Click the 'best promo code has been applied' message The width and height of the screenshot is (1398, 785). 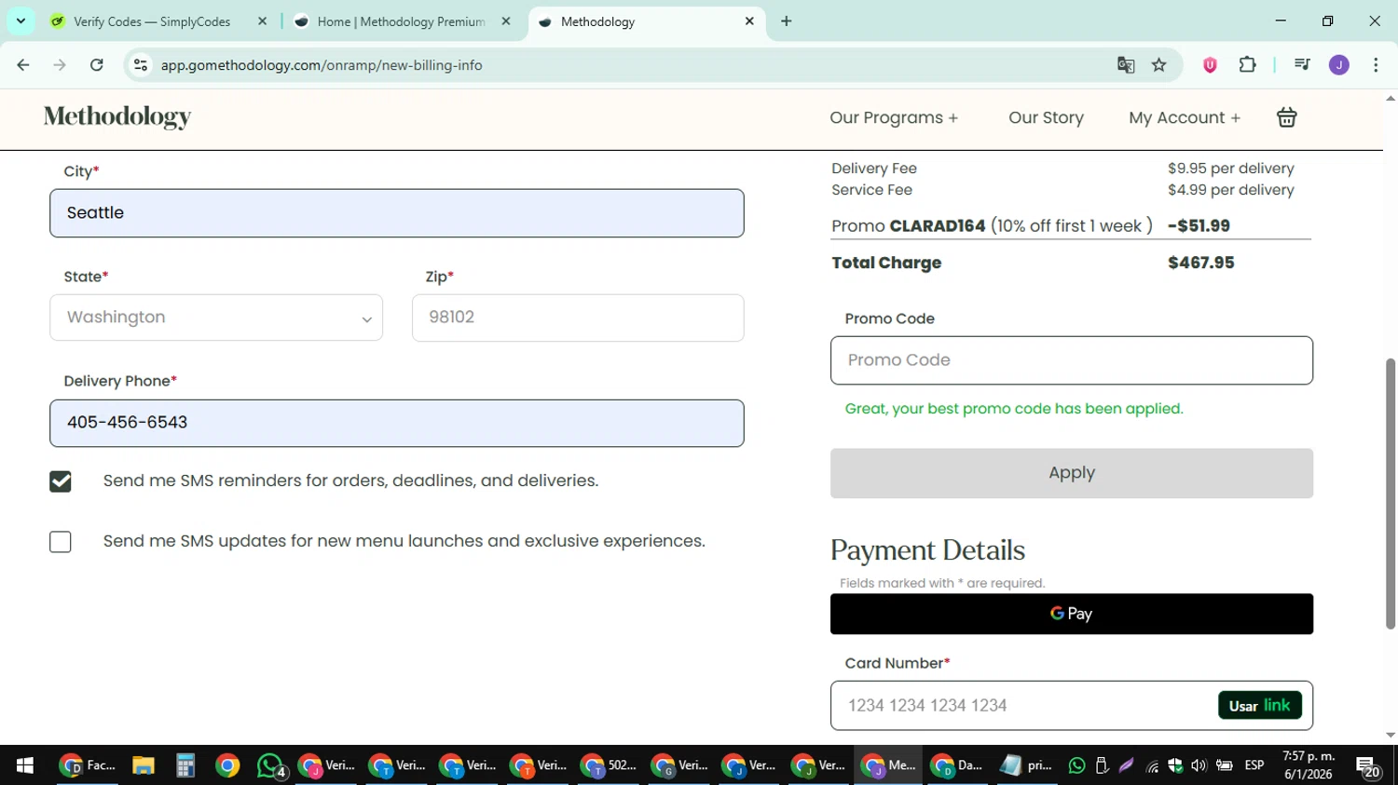pyautogui.click(x=1014, y=409)
